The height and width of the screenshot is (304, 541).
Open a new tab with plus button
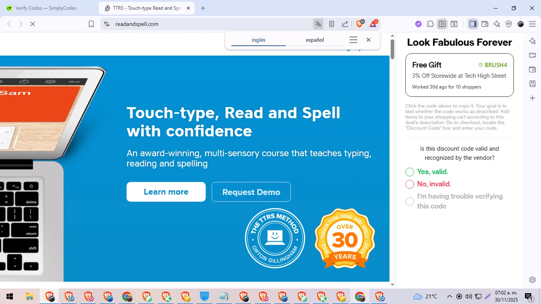tap(203, 8)
